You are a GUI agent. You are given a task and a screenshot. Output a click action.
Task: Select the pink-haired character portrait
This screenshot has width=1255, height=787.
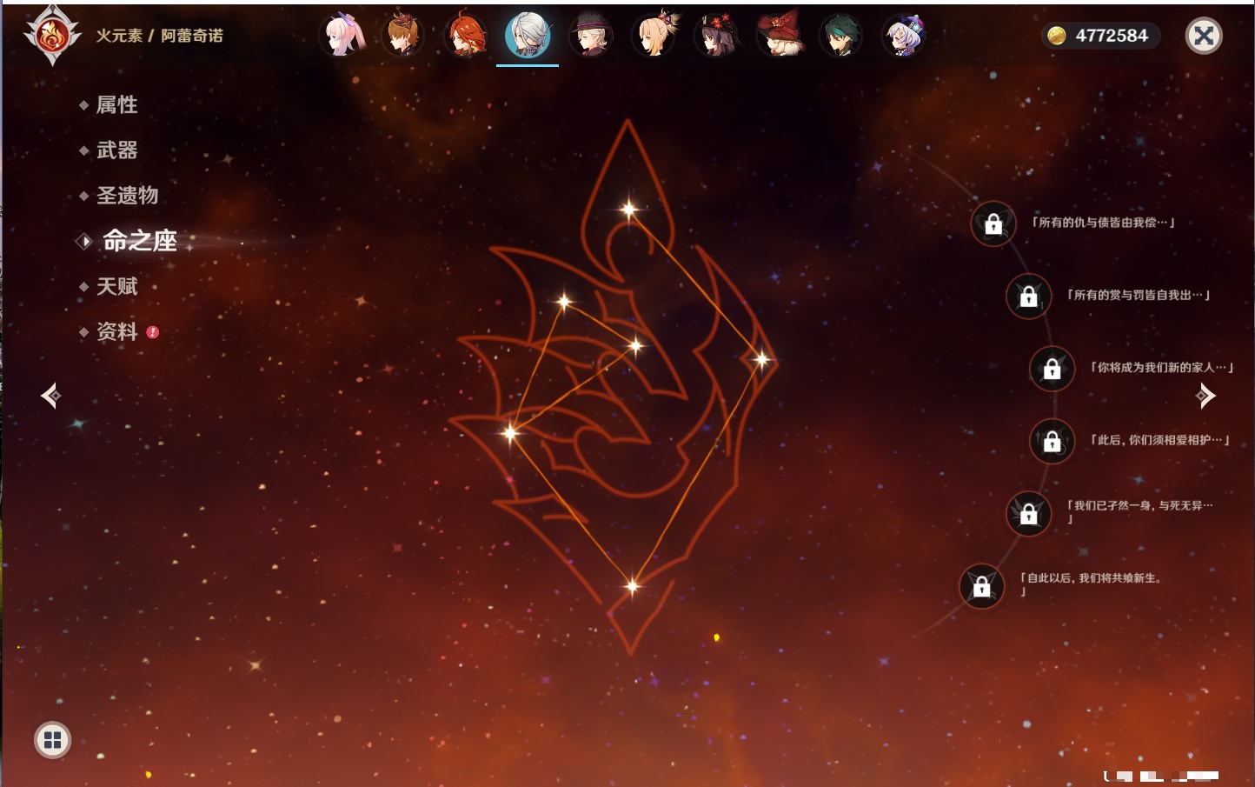click(342, 36)
